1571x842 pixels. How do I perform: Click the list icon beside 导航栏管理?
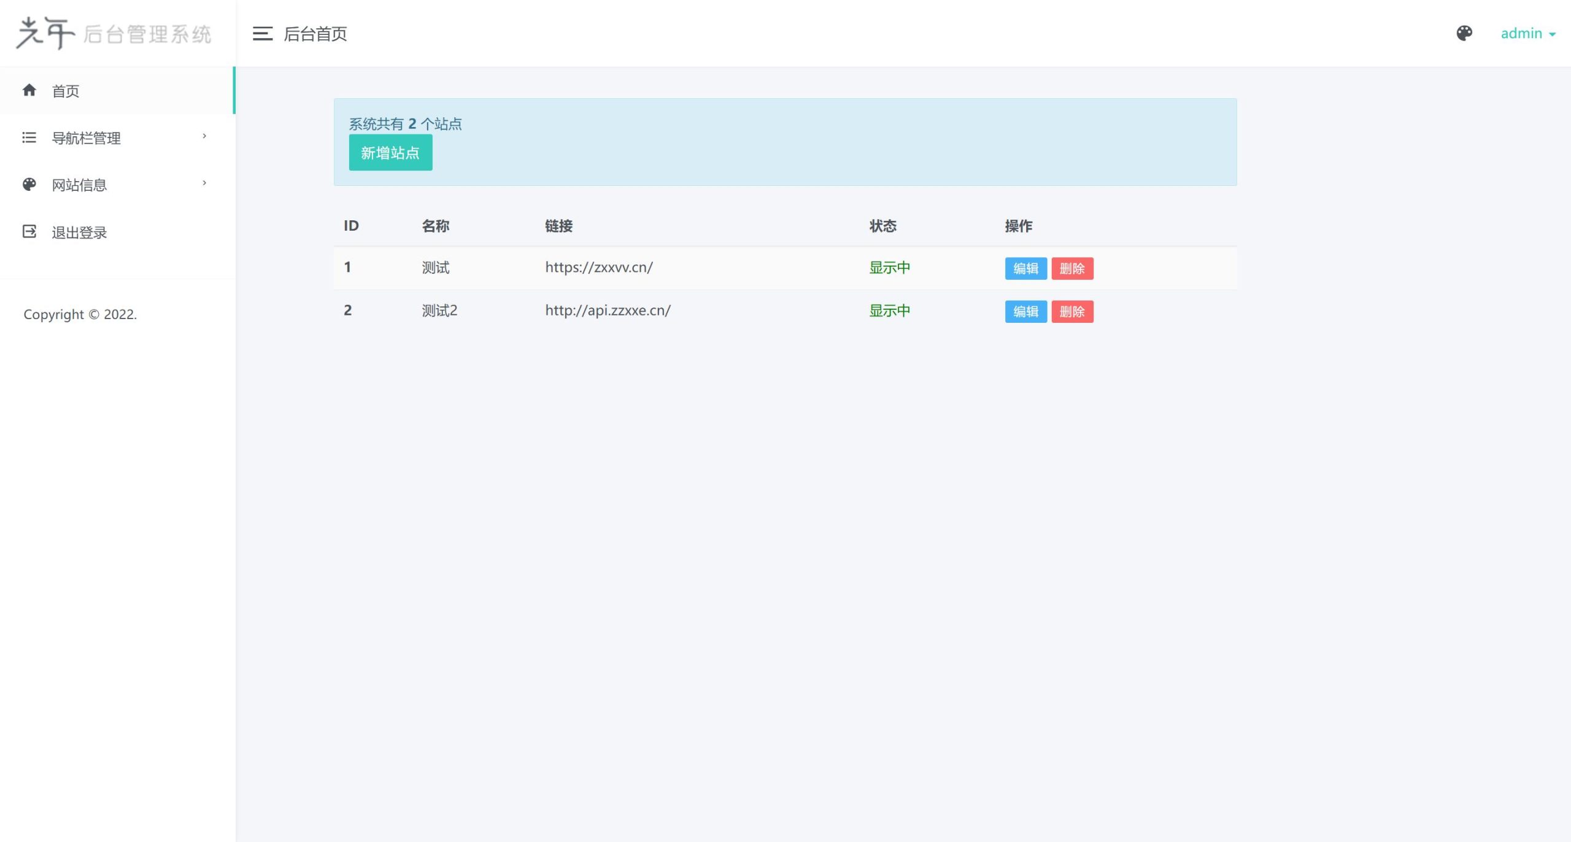pyautogui.click(x=29, y=137)
